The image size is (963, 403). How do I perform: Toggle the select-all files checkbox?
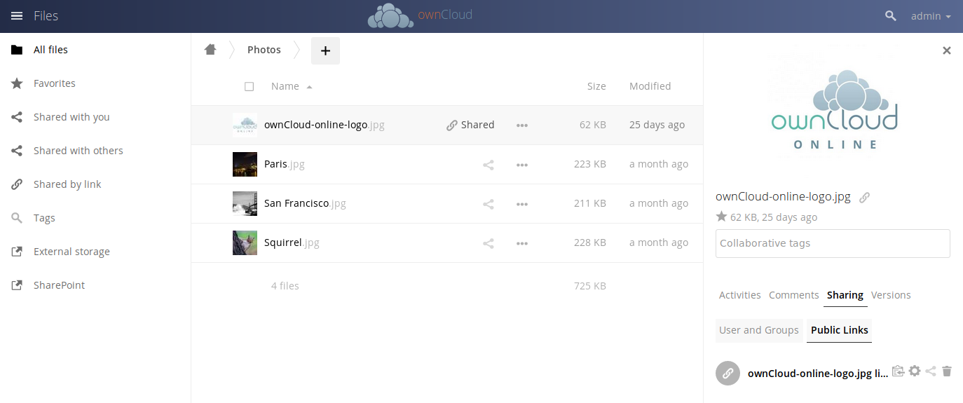(x=249, y=87)
